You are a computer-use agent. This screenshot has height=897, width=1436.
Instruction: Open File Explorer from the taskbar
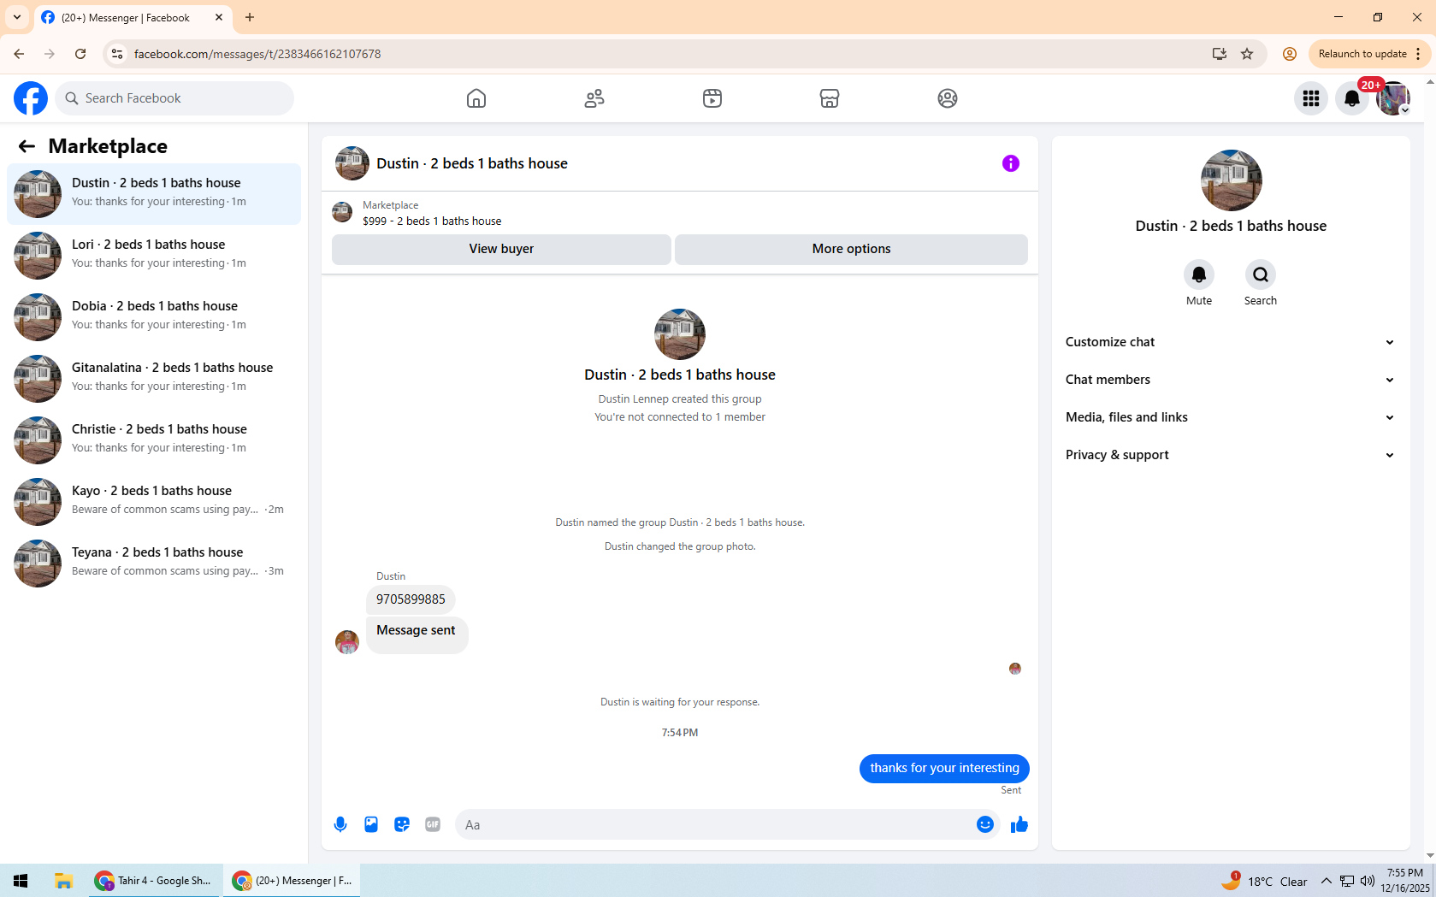tap(63, 881)
